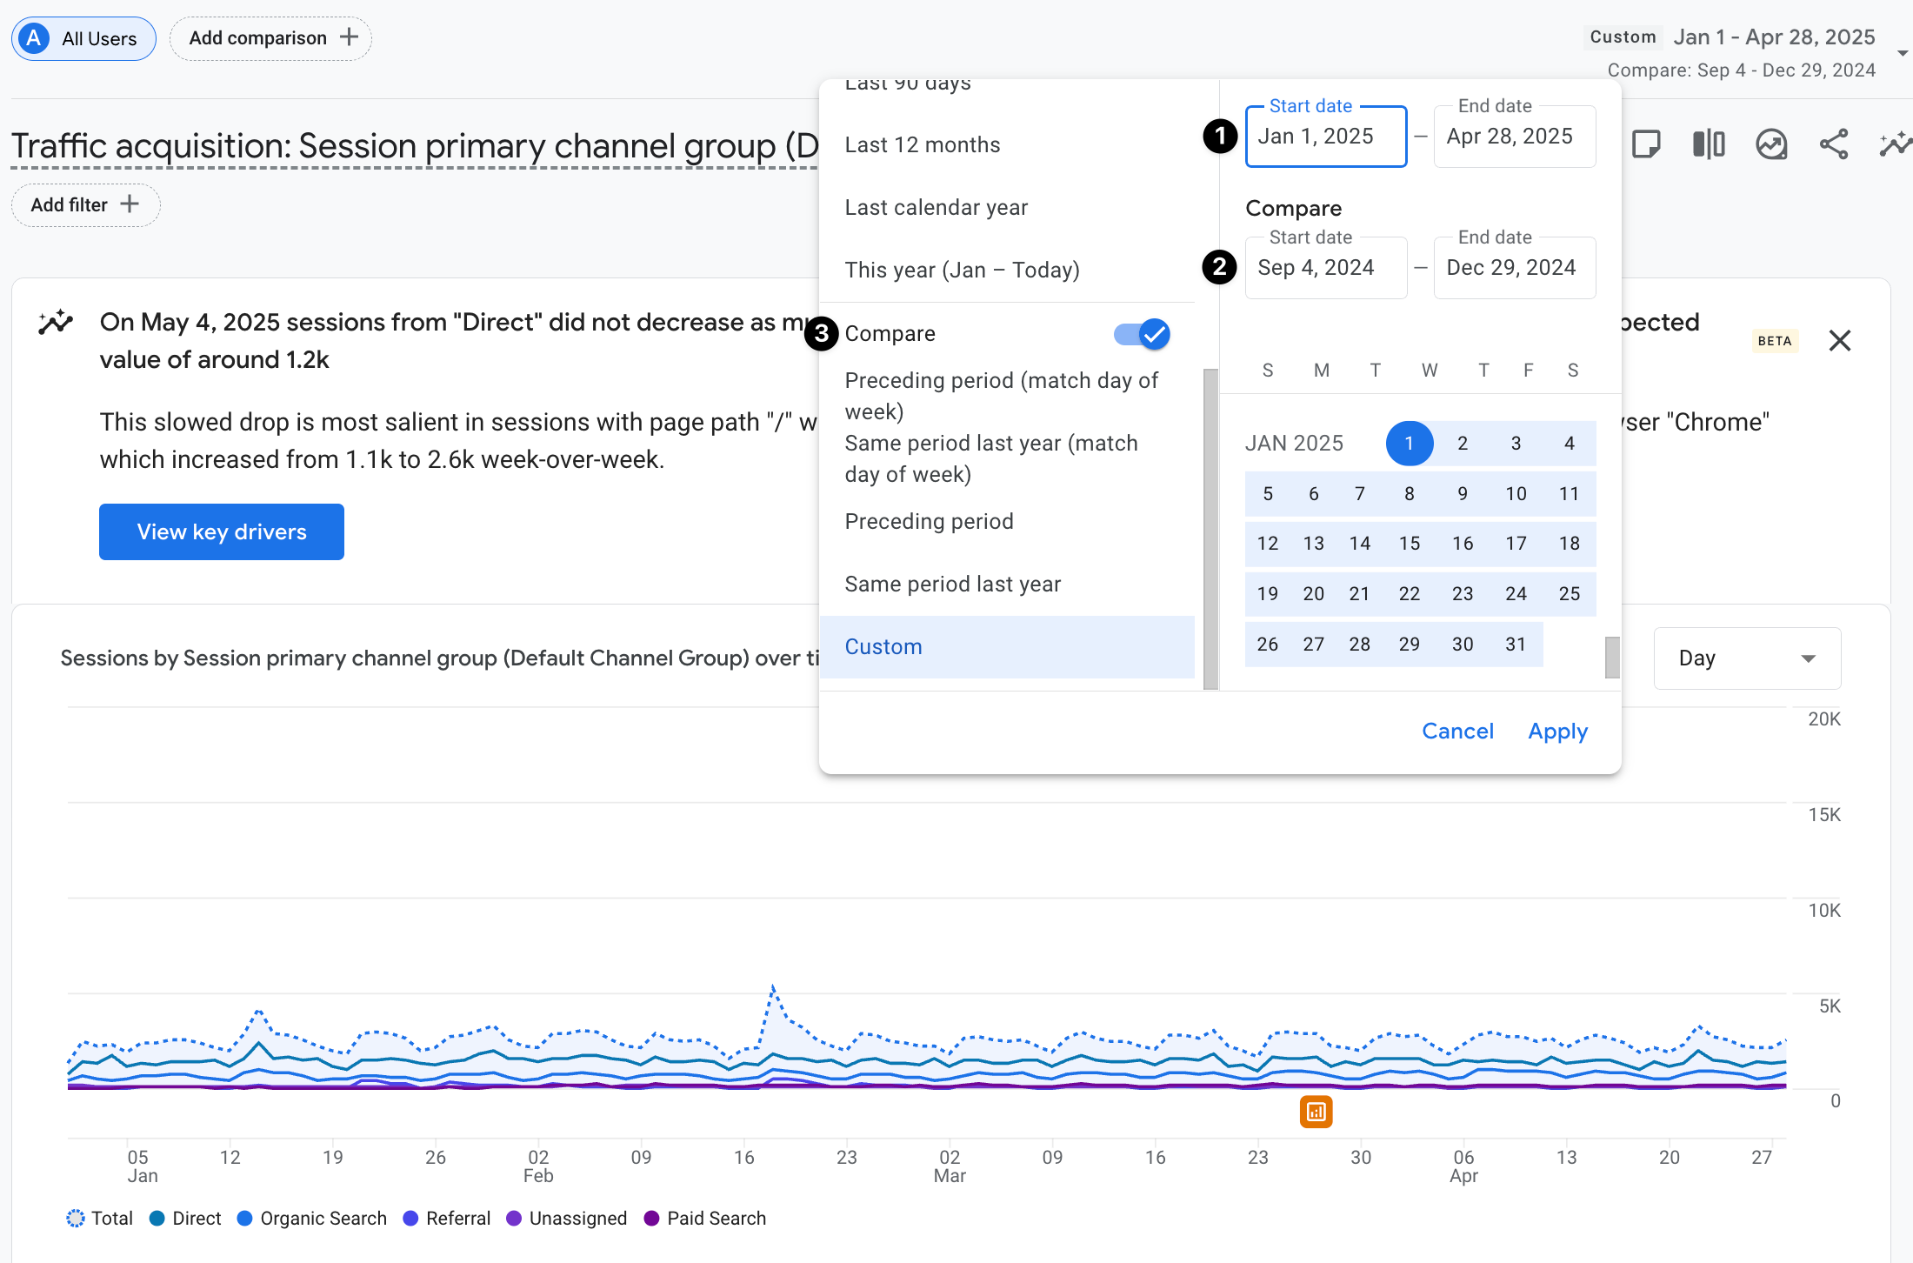
Task: Expand the date range dropdown arrow
Action: click(x=1902, y=53)
